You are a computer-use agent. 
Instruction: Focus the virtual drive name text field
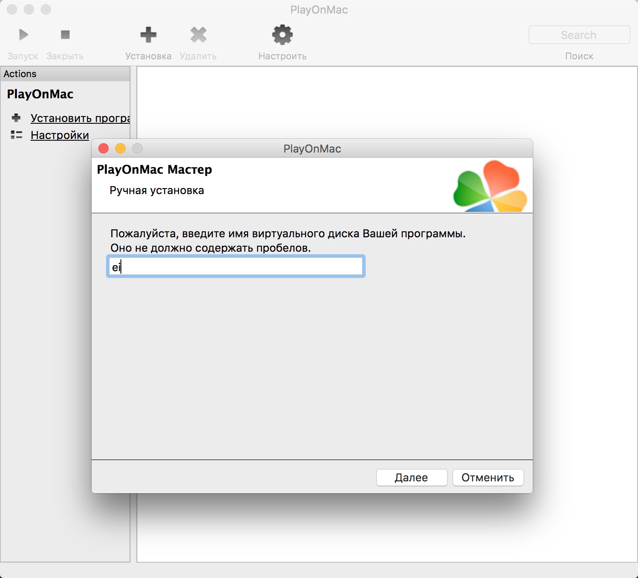click(236, 267)
